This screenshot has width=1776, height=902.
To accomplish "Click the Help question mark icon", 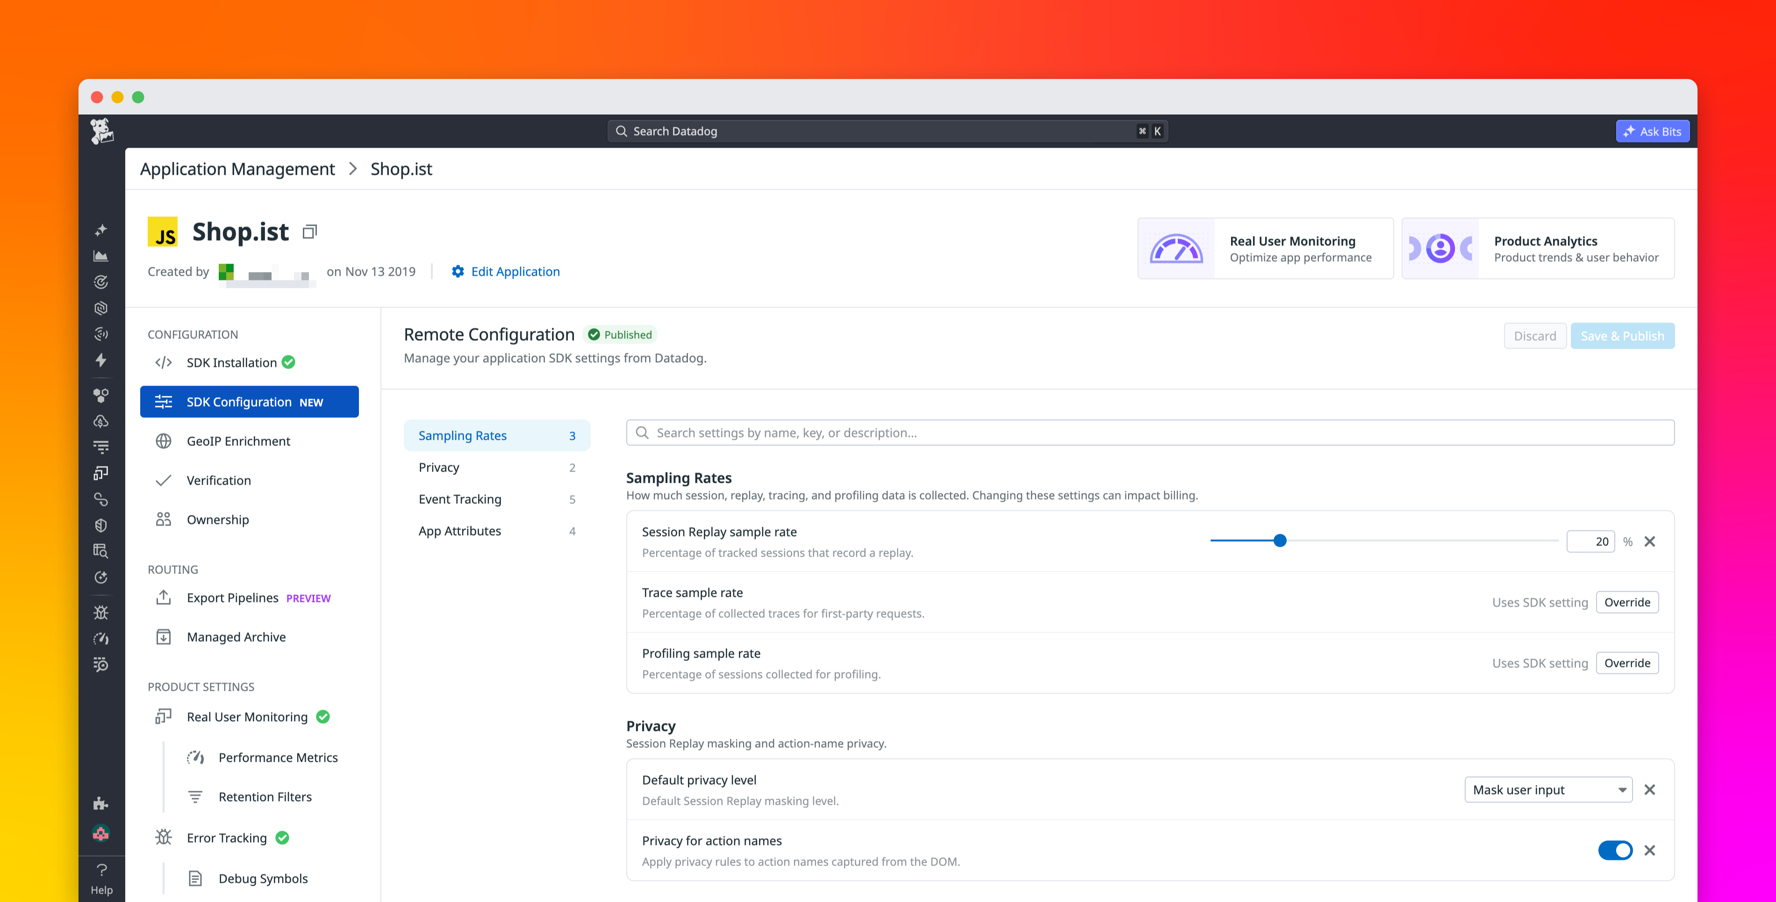I will coord(101,870).
